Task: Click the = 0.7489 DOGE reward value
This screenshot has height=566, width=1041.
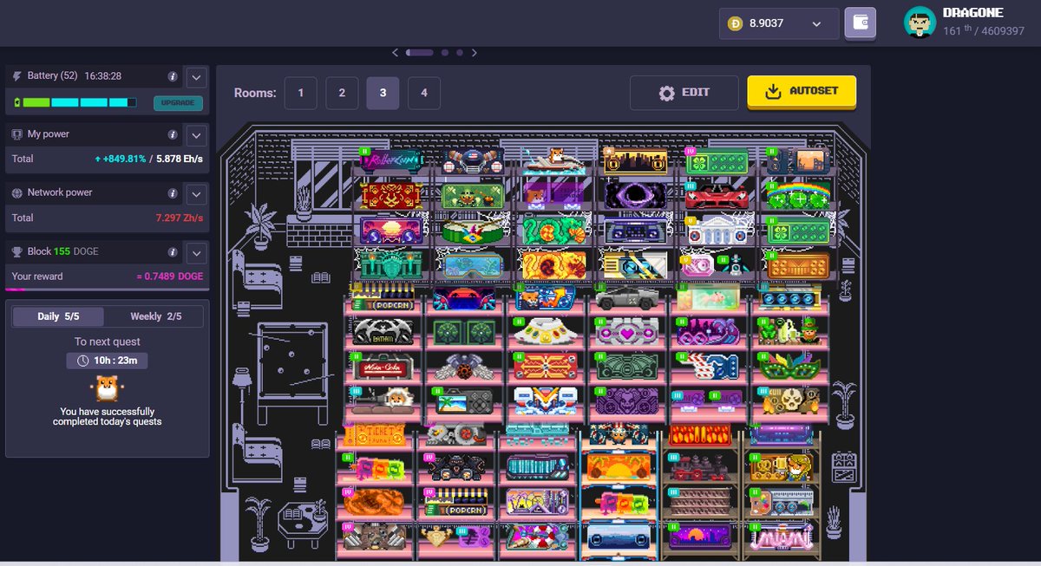Action: pyautogui.click(x=169, y=276)
